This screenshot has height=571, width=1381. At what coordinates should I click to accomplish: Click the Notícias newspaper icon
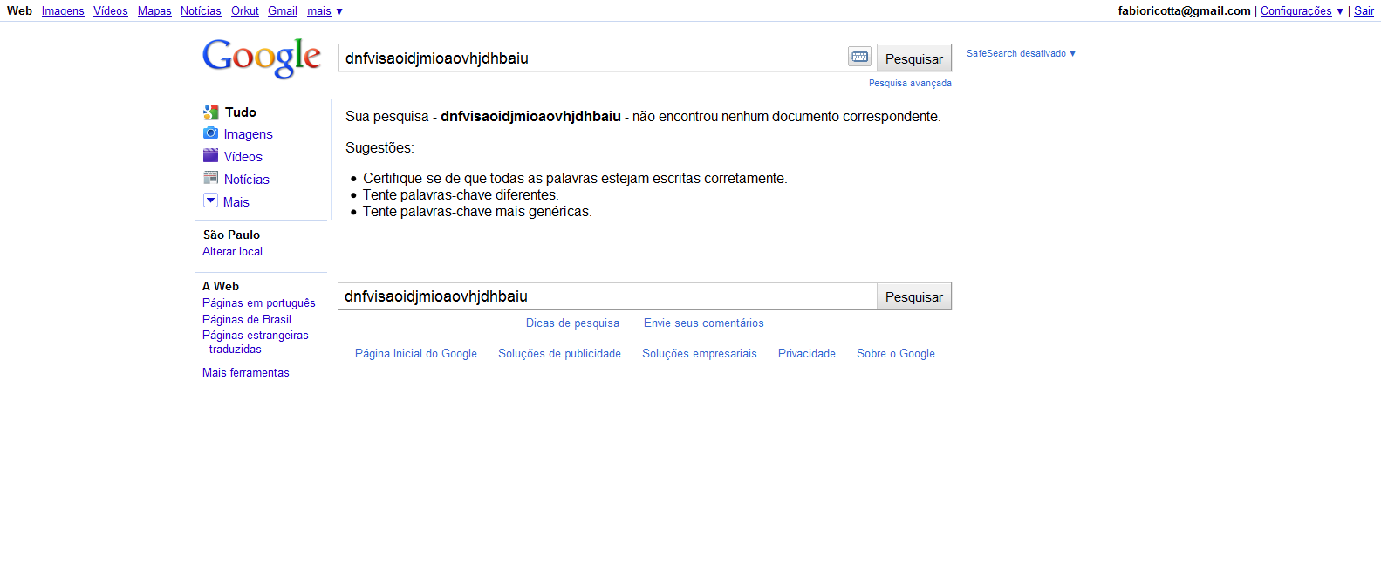click(x=210, y=178)
